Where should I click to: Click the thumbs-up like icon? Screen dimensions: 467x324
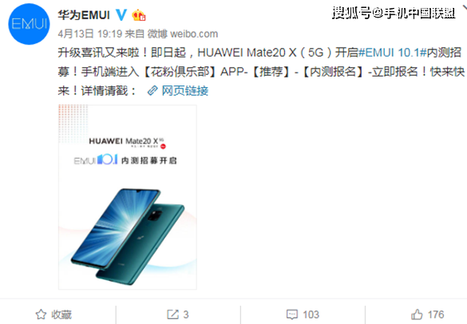click(x=417, y=314)
